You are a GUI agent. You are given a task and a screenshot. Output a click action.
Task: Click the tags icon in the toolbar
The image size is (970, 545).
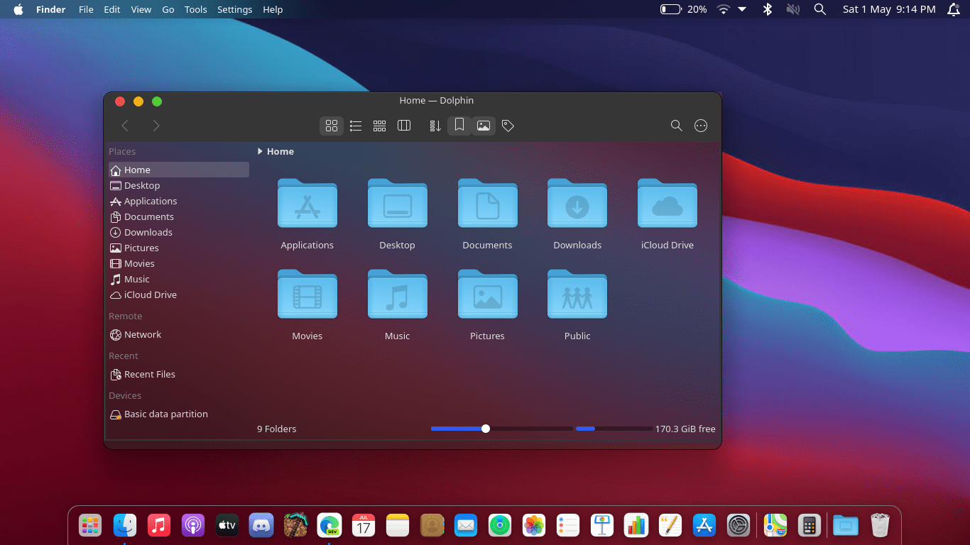point(508,126)
